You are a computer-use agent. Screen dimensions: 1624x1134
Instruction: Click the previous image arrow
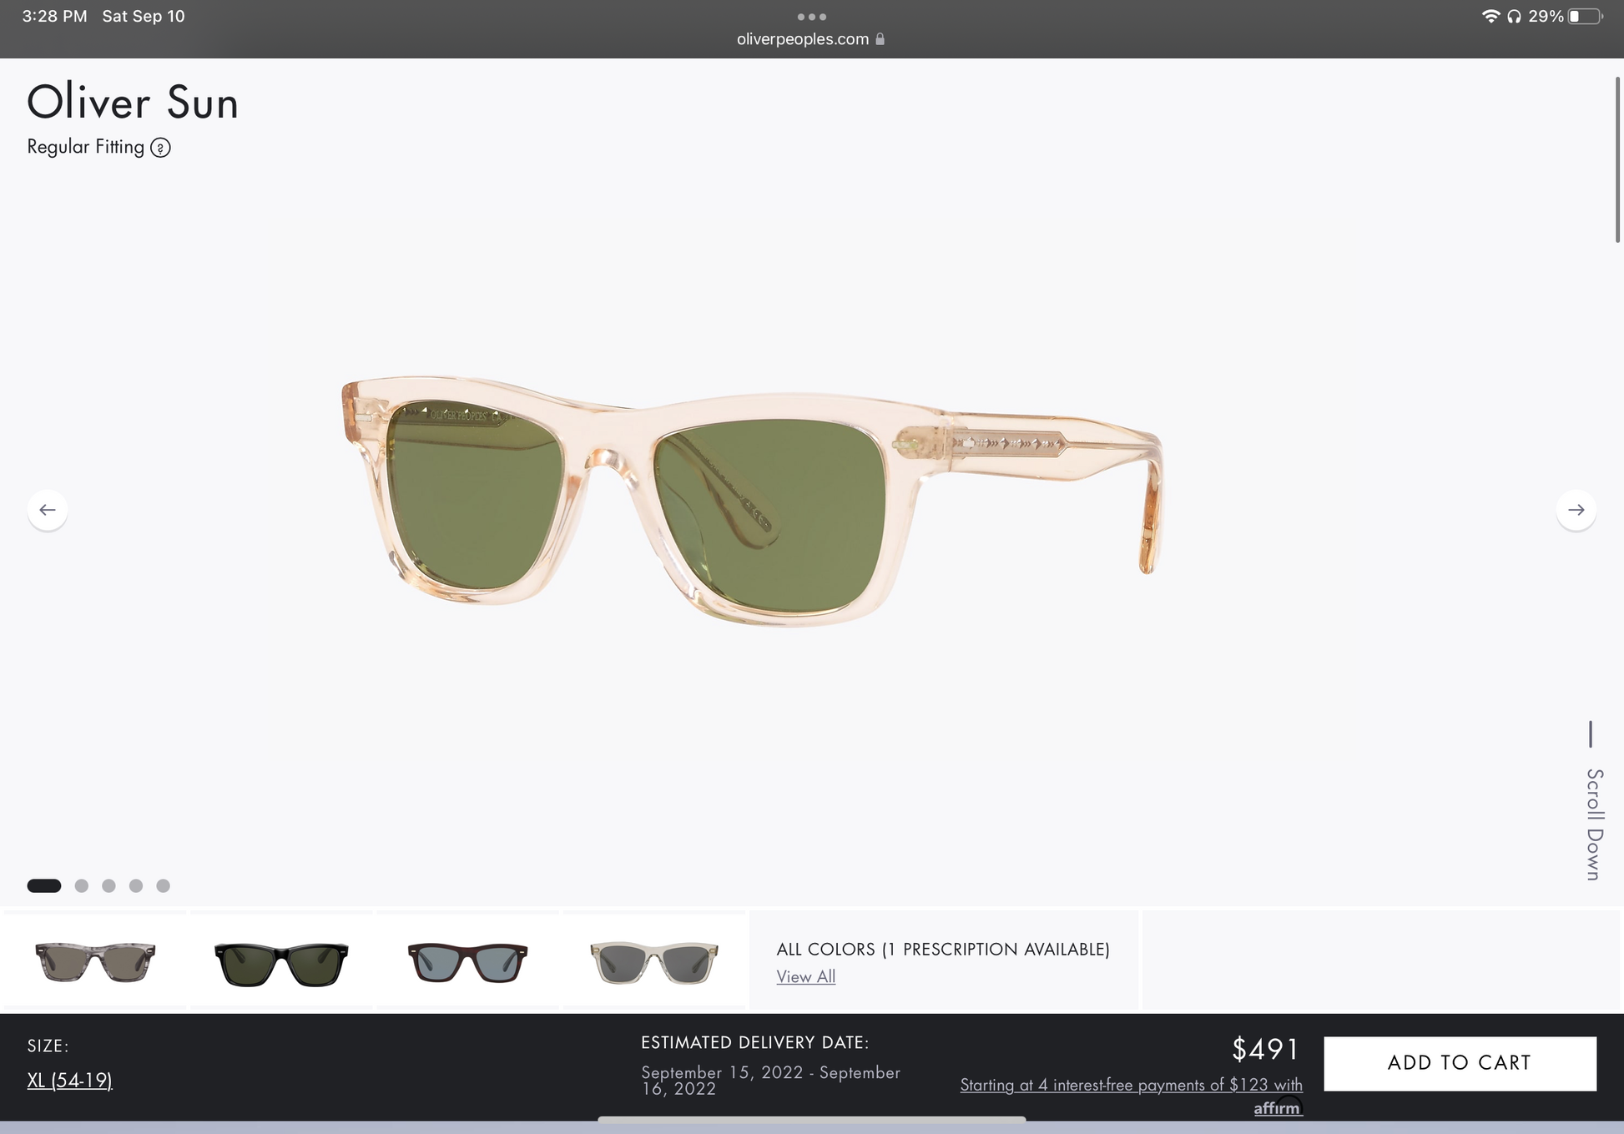pyautogui.click(x=48, y=510)
